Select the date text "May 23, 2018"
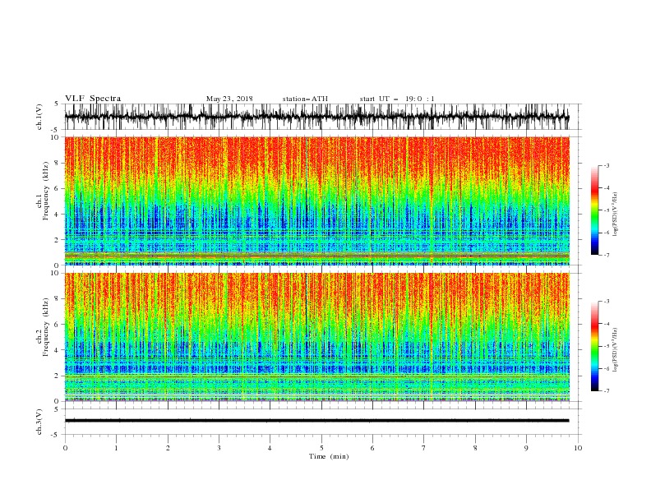 click(x=229, y=99)
